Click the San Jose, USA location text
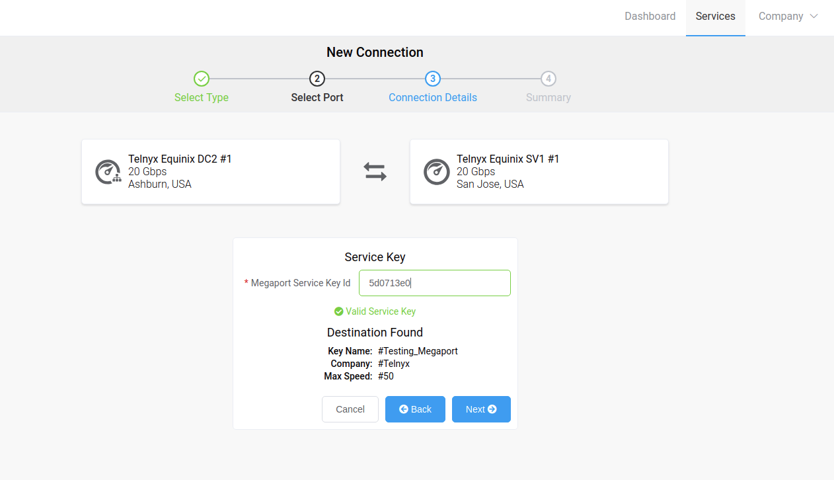Screen dimensions: 834x480 coord(490,184)
